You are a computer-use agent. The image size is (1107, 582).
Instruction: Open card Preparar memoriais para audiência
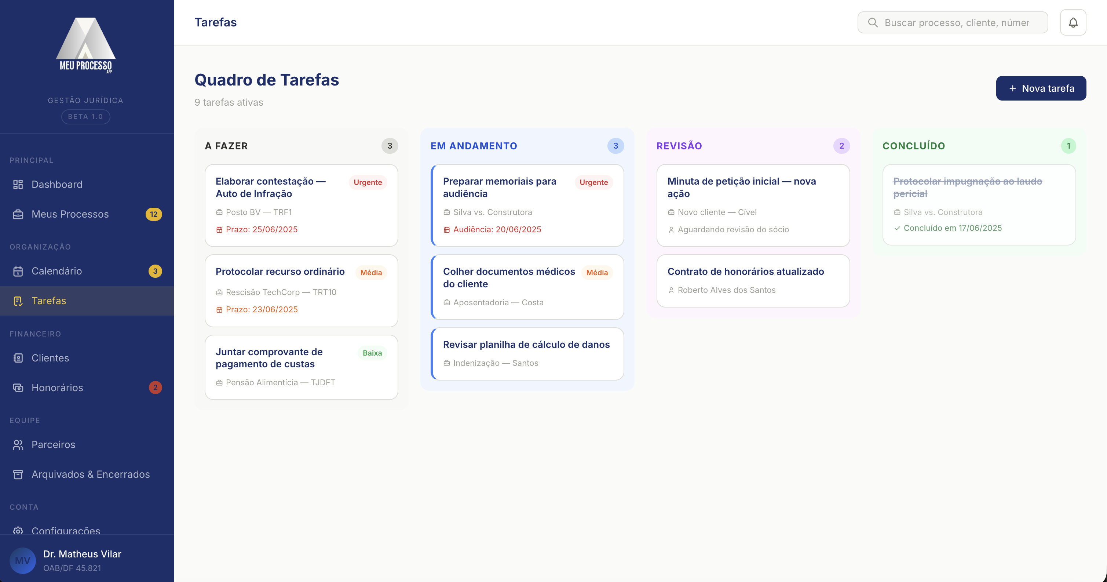(x=527, y=205)
